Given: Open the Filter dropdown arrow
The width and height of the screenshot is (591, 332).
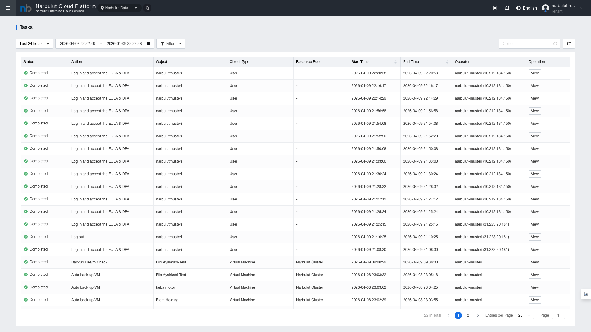Looking at the screenshot, I should click(180, 44).
